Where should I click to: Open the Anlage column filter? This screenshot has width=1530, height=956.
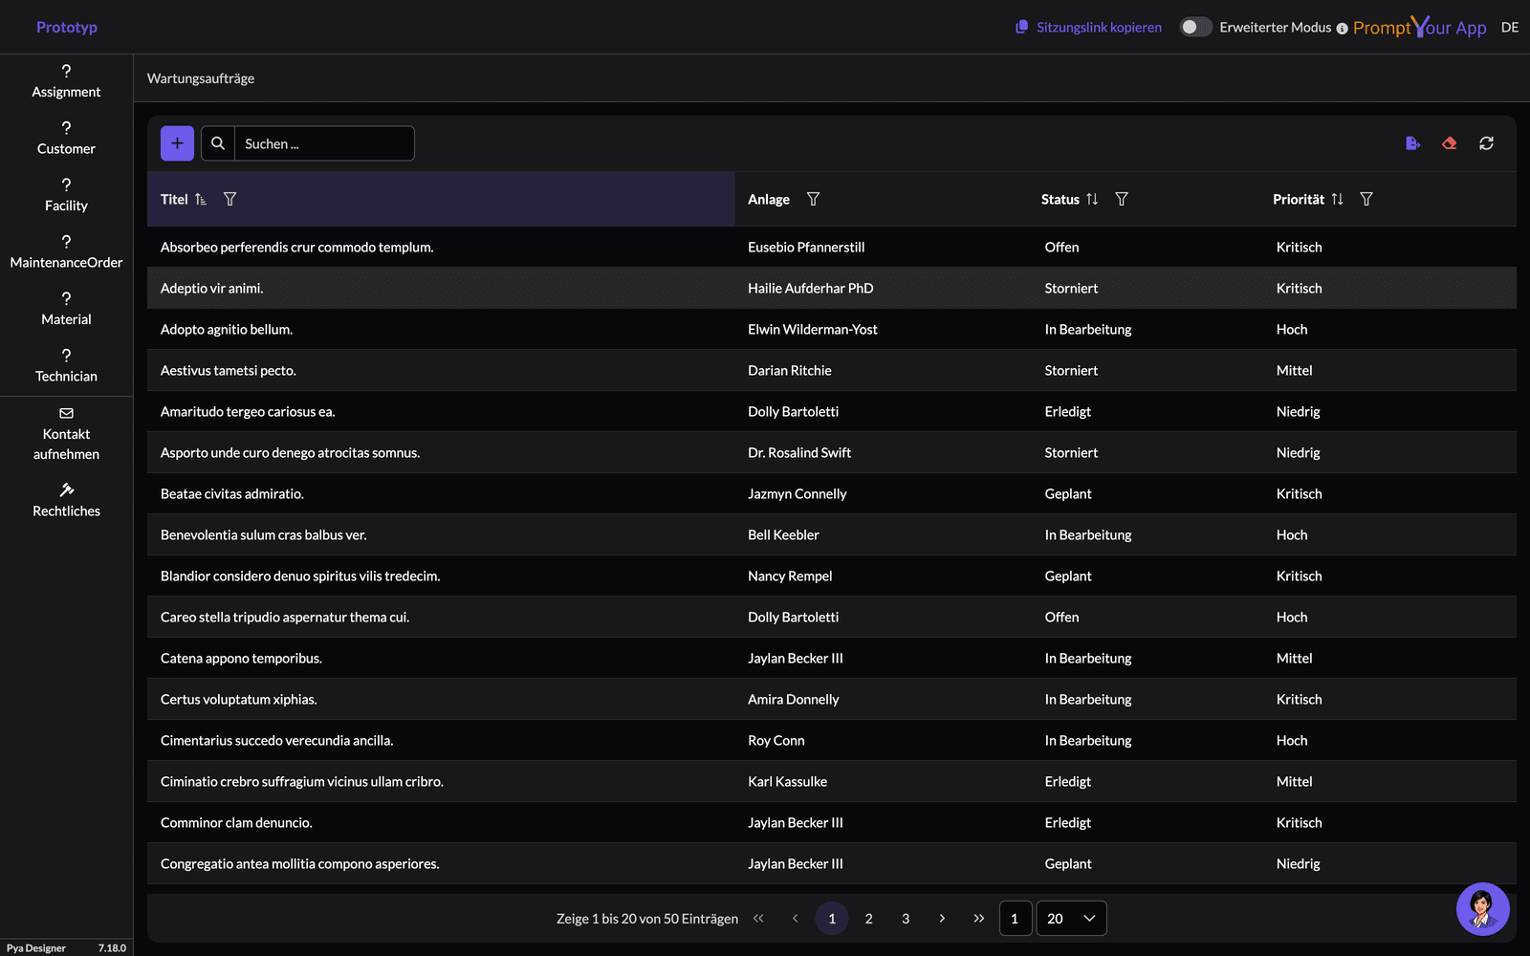tap(813, 199)
